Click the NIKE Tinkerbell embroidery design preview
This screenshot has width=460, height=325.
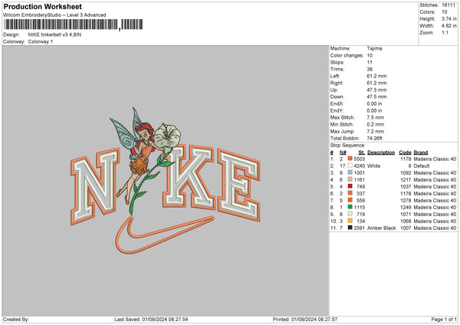pyautogui.click(x=166, y=181)
